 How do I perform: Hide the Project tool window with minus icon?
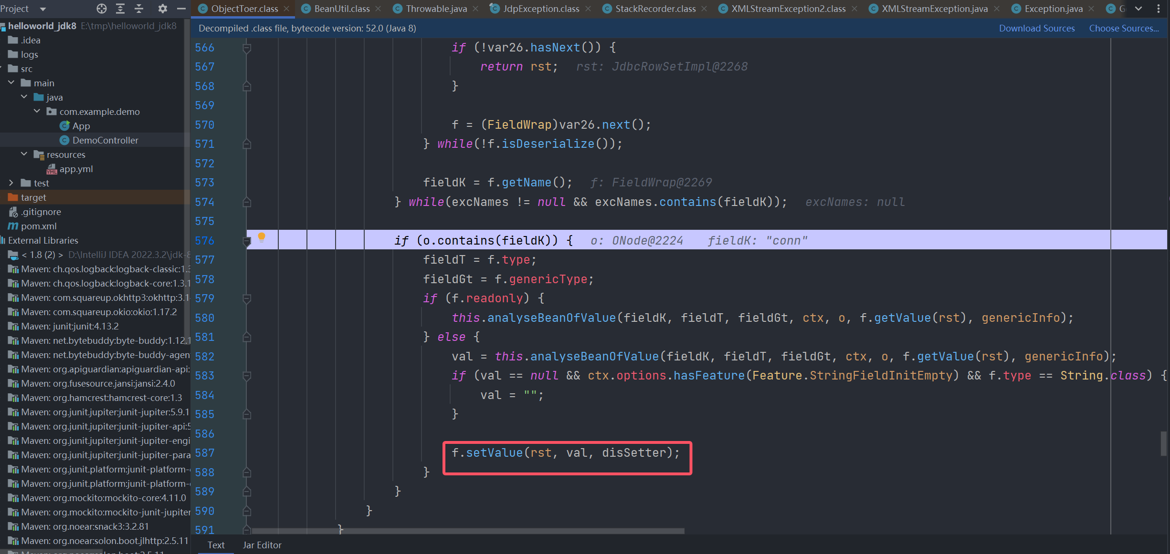coord(181,8)
